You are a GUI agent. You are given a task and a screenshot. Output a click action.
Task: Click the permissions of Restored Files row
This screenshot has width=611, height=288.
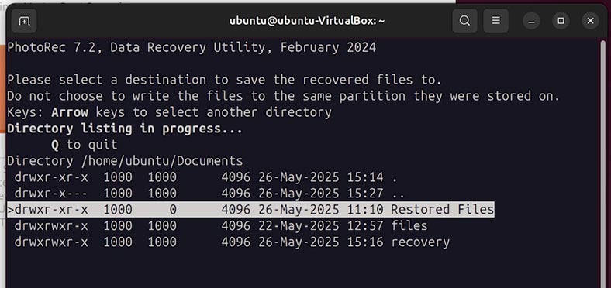[51, 210]
